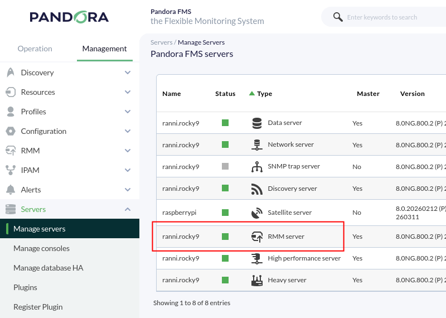
Task: Click green status square of Heavy server
Action: pyautogui.click(x=225, y=280)
